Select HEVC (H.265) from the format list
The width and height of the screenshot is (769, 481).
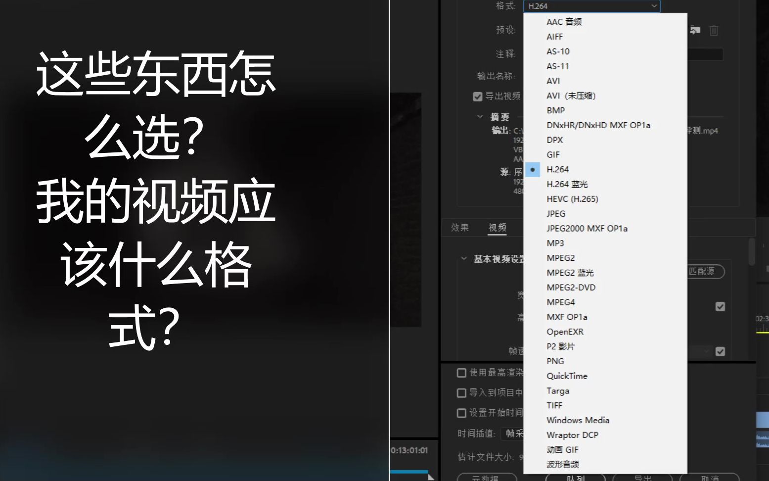pyautogui.click(x=572, y=199)
